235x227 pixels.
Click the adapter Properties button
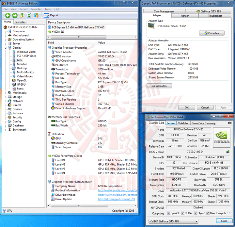pyautogui.click(x=211, y=33)
